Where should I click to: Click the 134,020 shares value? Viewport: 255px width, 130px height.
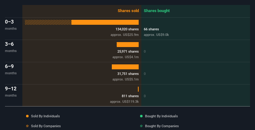coord(127,29)
